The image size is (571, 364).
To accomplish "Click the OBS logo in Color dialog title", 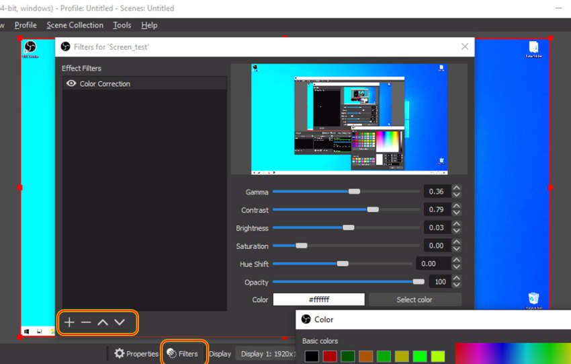I will (x=306, y=319).
